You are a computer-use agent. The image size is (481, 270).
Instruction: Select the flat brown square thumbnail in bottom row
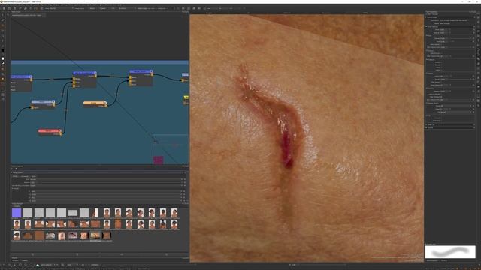(x=39, y=235)
